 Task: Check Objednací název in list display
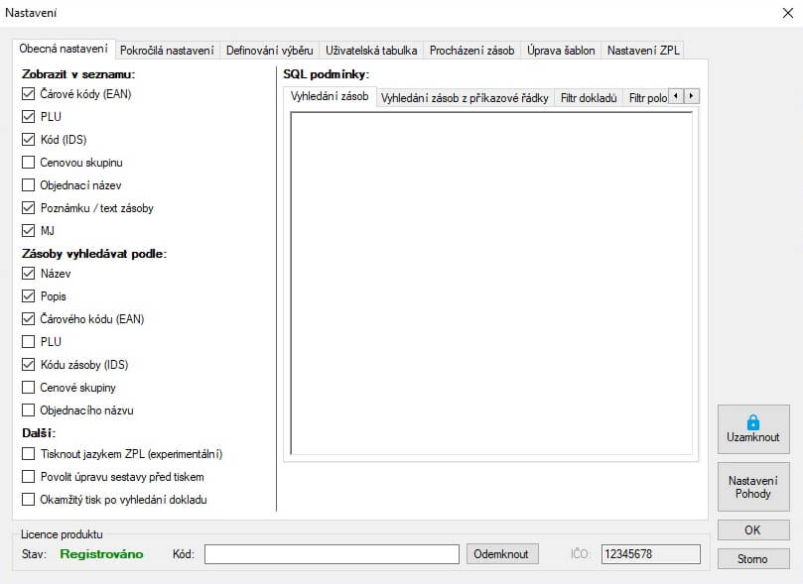pyautogui.click(x=29, y=184)
